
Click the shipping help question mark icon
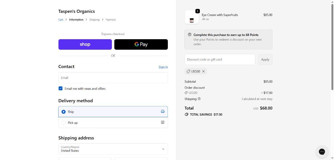[x=199, y=99]
